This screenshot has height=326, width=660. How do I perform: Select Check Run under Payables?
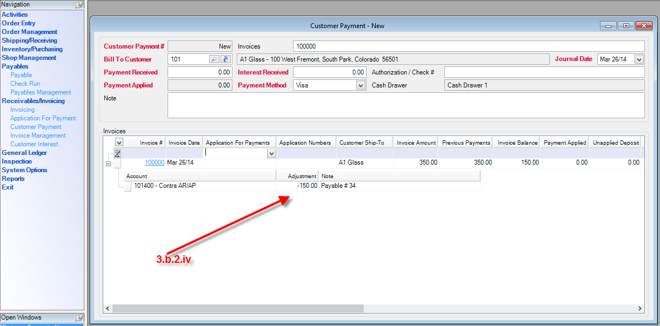pos(25,84)
